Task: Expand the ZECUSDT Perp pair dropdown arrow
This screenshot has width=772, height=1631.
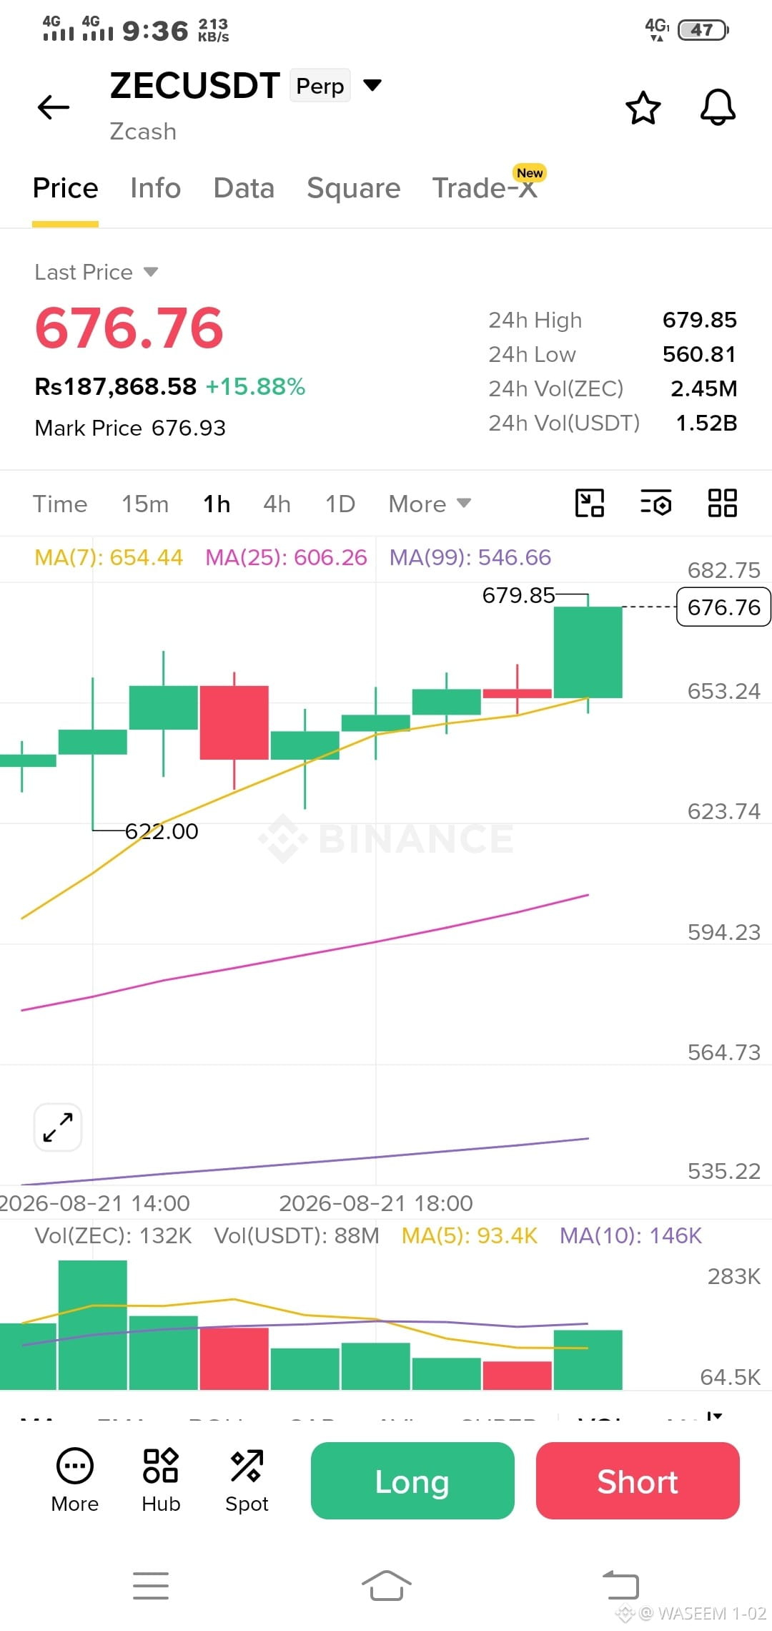Action: coord(372,85)
